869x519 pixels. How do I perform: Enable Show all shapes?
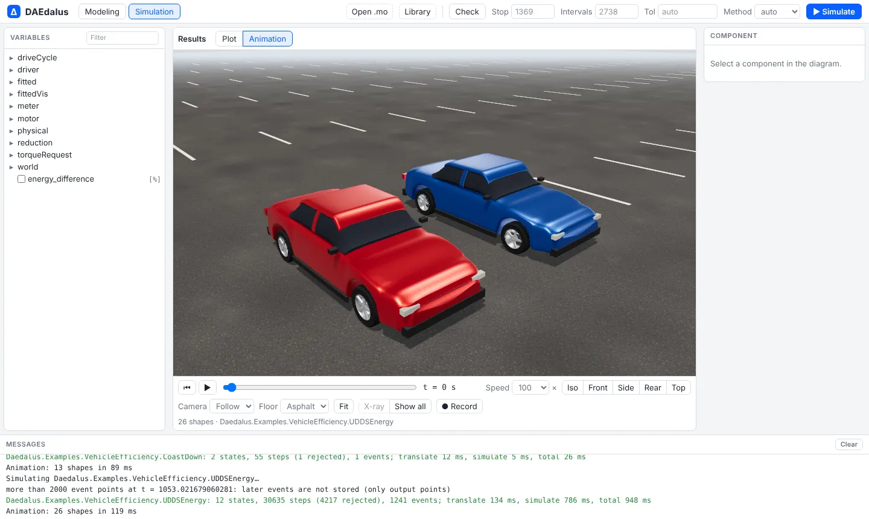coord(410,406)
